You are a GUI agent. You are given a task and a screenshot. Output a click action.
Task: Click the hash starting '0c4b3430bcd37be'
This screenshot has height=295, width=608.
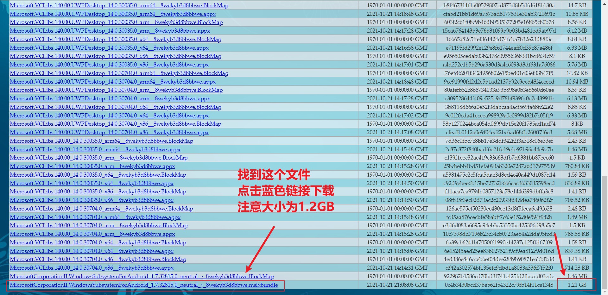(499, 285)
